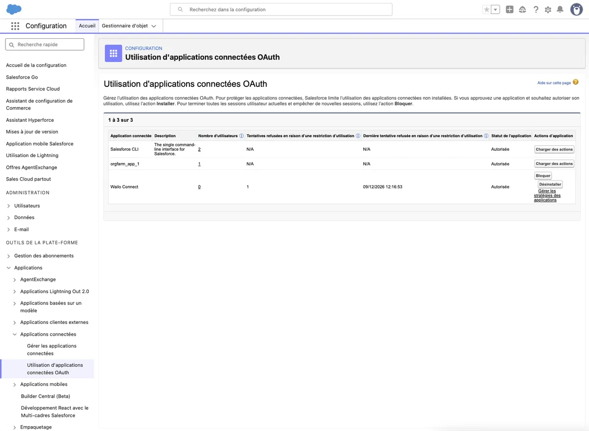Click info icon beside Dernière tentative refusée column
589x431 pixels.
point(486,136)
